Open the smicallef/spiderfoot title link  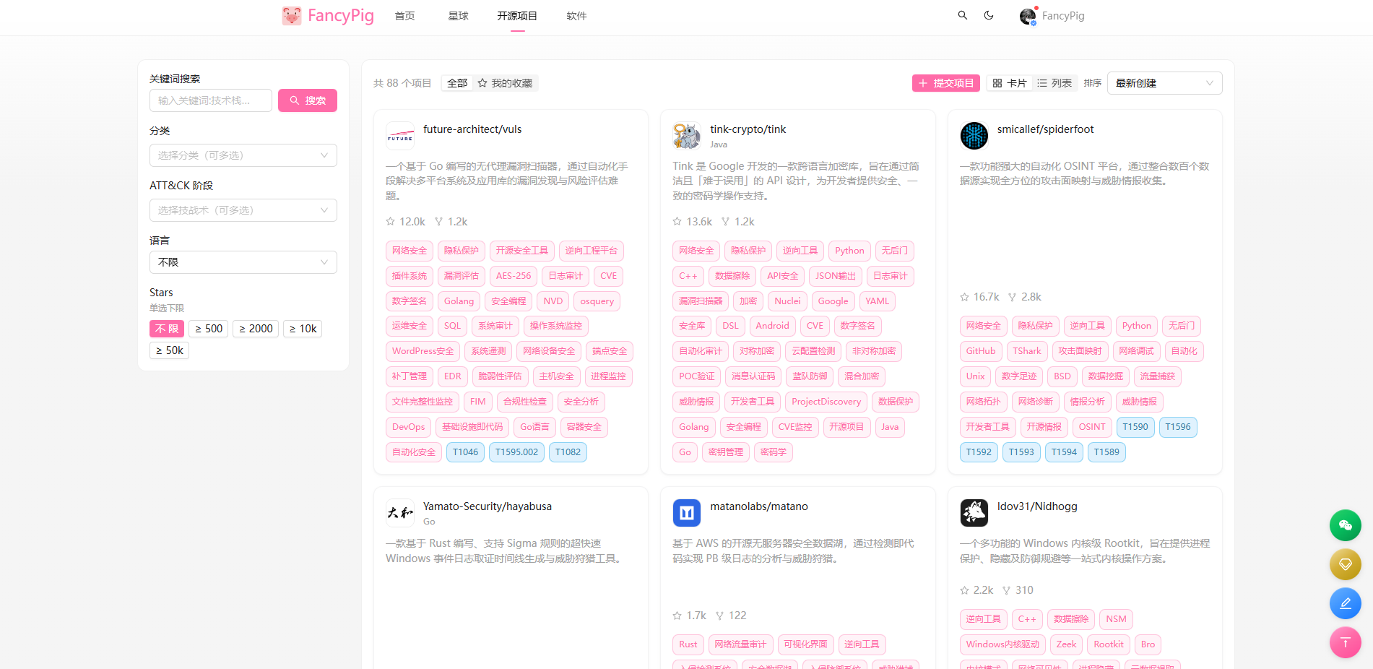pos(1046,129)
